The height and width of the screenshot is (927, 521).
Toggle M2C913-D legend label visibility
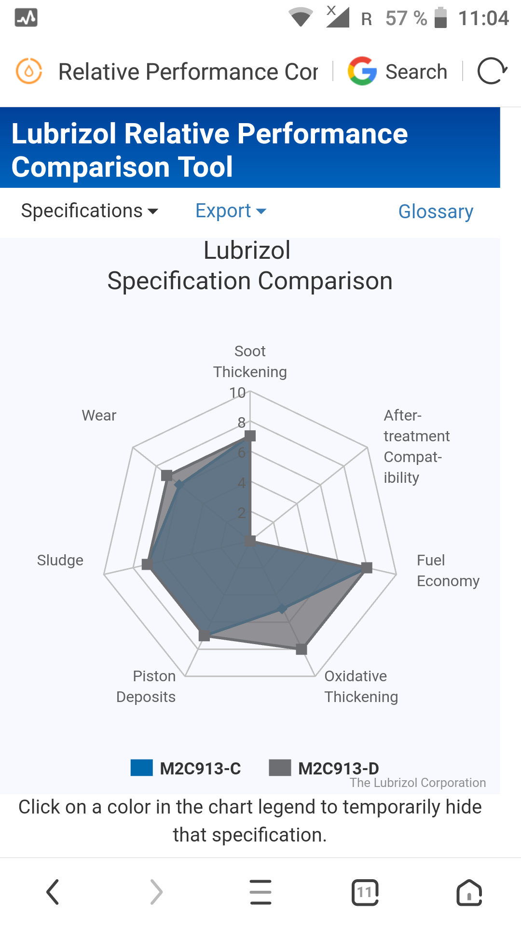(338, 768)
